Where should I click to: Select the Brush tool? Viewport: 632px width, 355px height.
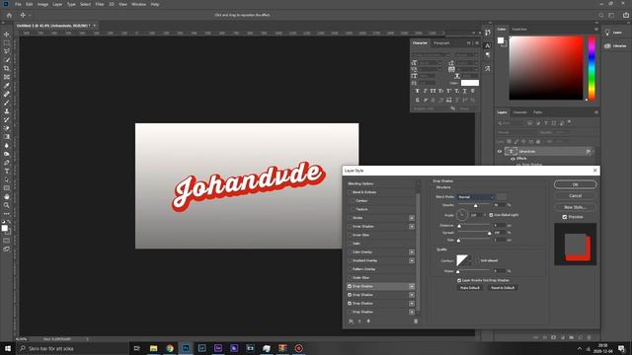pyautogui.click(x=7, y=103)
